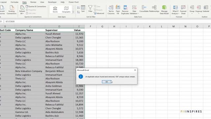This screenshot has height=119, width=211.
Task: Open the Sort dialog
Action: point(83,9)
